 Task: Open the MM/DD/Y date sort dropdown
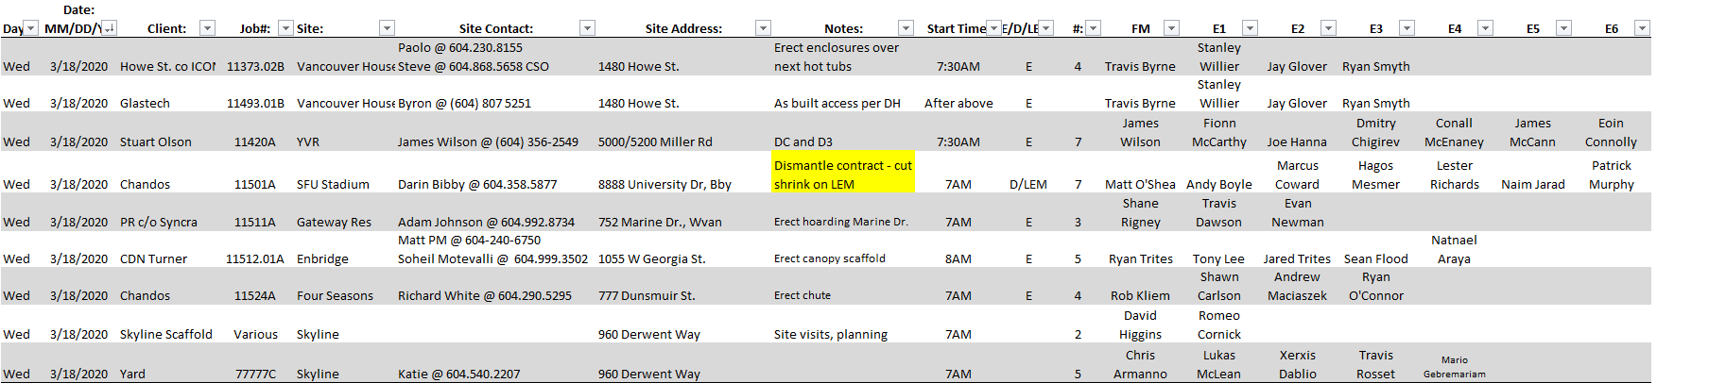tap(110, 28)
